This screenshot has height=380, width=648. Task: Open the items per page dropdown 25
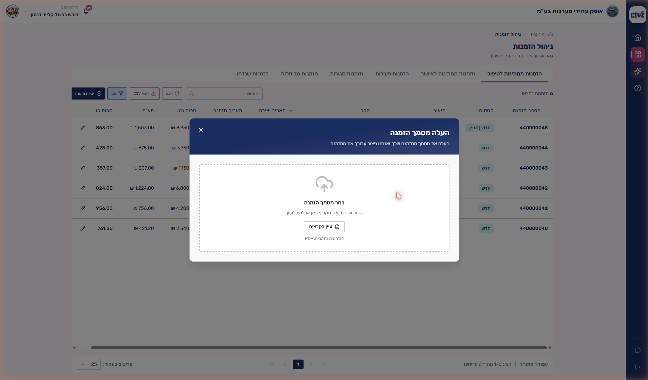point(89,364)
